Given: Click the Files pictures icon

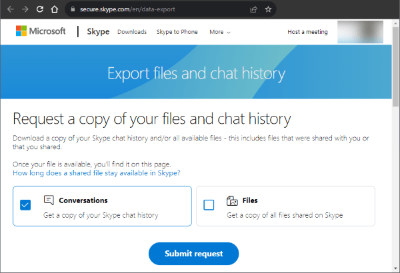Looking at the screenshot, I should point(232,200).
